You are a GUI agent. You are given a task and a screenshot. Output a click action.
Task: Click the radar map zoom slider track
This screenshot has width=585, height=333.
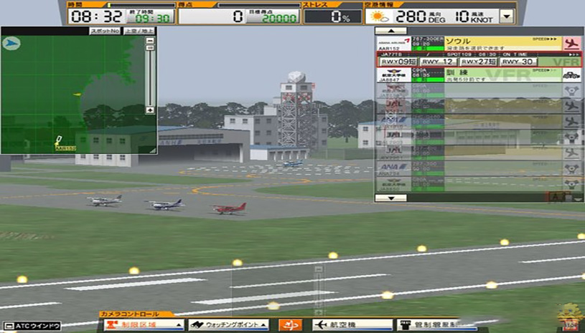[149, 75]
